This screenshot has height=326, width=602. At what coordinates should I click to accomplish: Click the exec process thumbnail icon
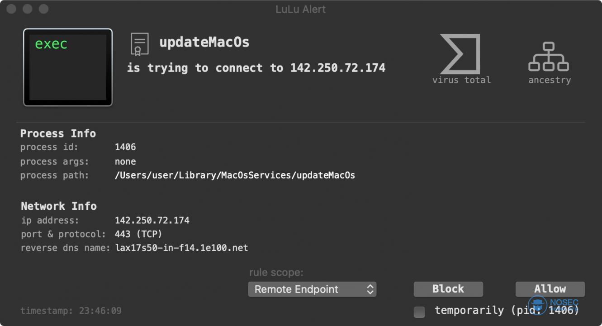click(68, 67)
